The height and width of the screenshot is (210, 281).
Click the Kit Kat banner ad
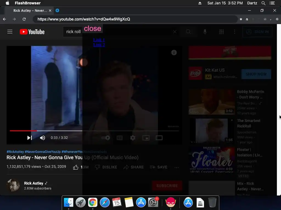[230, 52]
